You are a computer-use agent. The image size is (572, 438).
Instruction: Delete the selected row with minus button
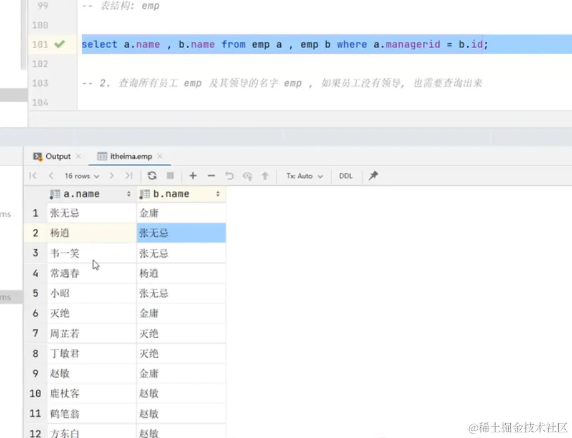click(211, 176)
